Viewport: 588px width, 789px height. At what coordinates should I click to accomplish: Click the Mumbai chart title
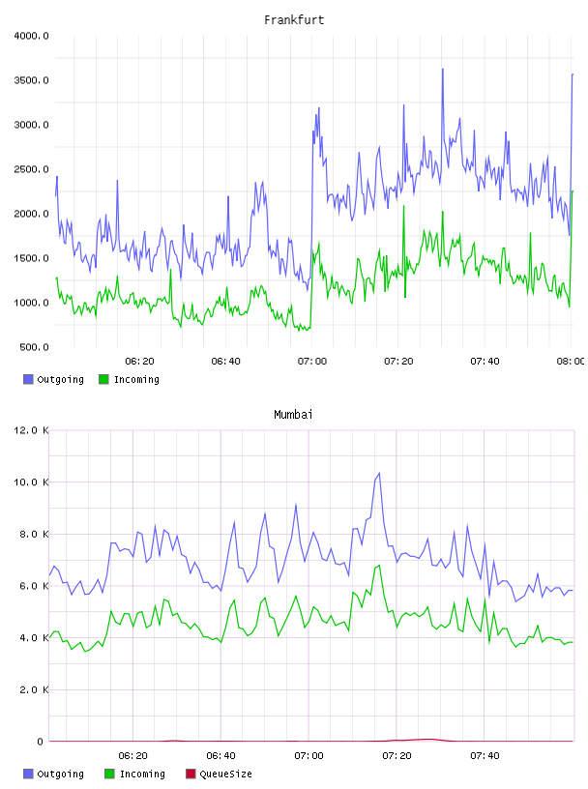(293, 415)
